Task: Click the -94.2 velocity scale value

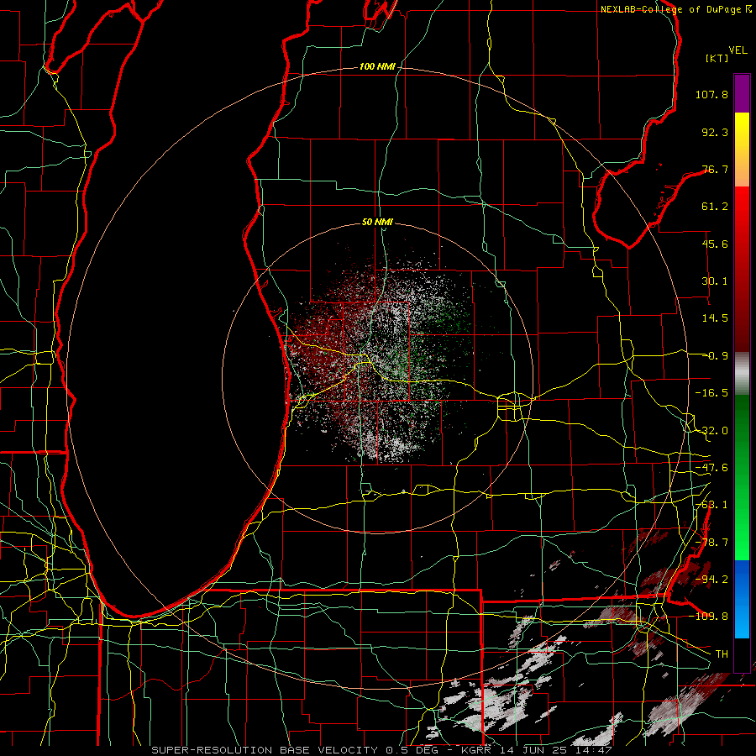Action: (x=711, y=580)
